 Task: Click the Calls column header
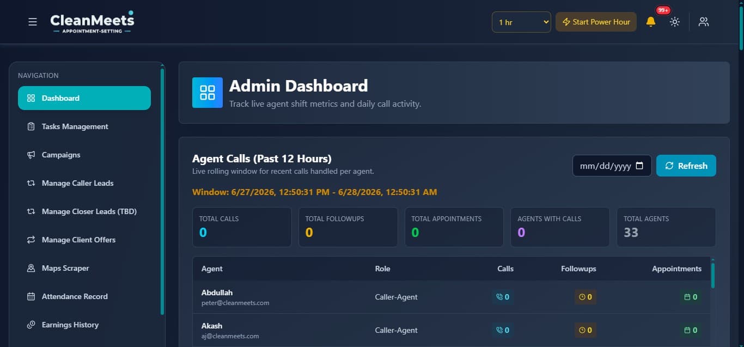(x=505, y=269)
